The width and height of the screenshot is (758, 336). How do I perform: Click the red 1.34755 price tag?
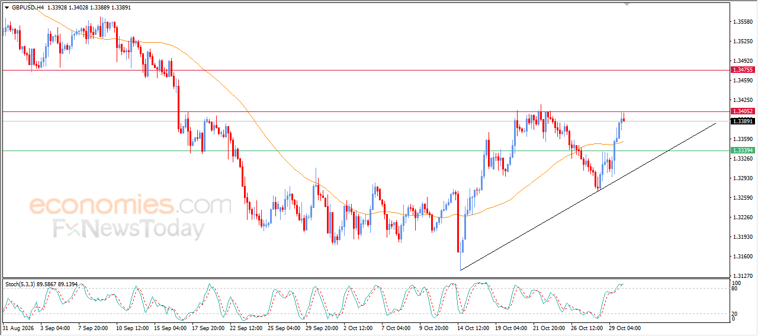[743, 70]
